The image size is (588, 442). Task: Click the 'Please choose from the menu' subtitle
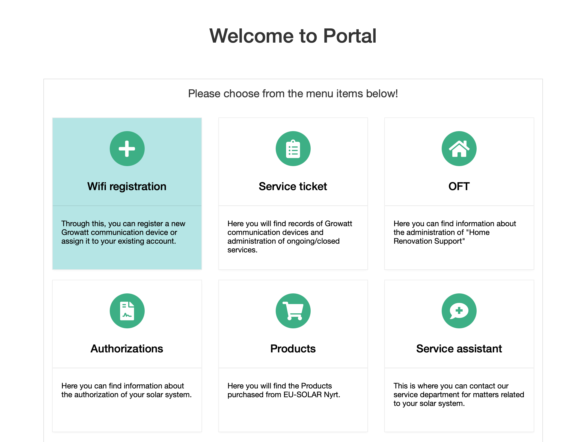pos(293,94)
